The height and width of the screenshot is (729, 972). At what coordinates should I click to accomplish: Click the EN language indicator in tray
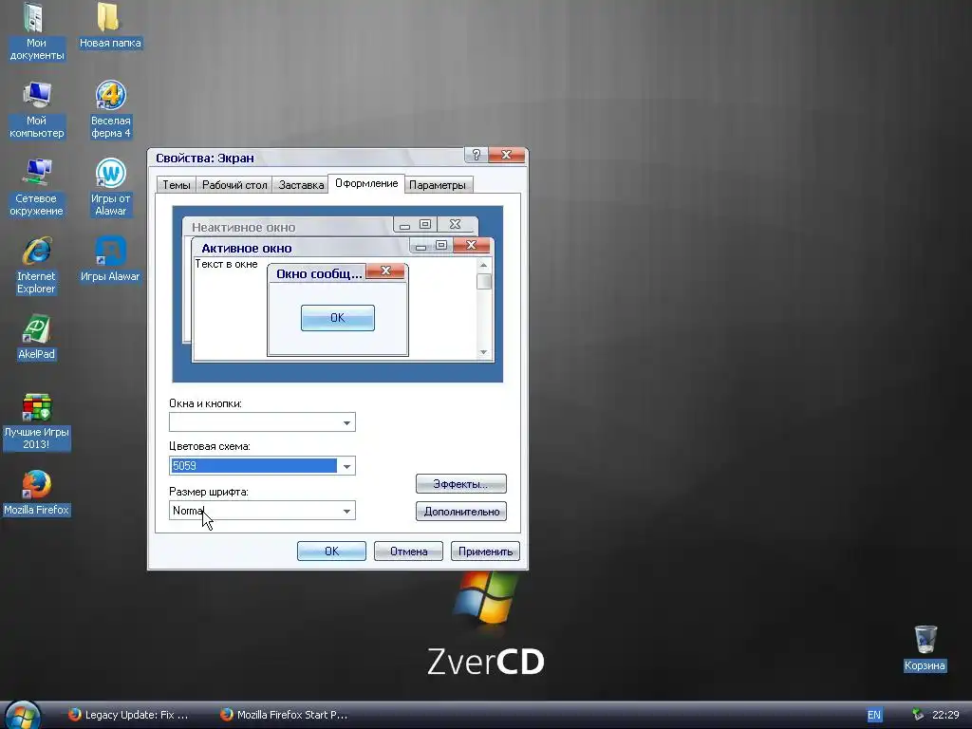point(873,715)
